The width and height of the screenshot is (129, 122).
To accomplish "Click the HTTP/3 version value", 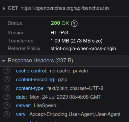I will coord(59,33).
